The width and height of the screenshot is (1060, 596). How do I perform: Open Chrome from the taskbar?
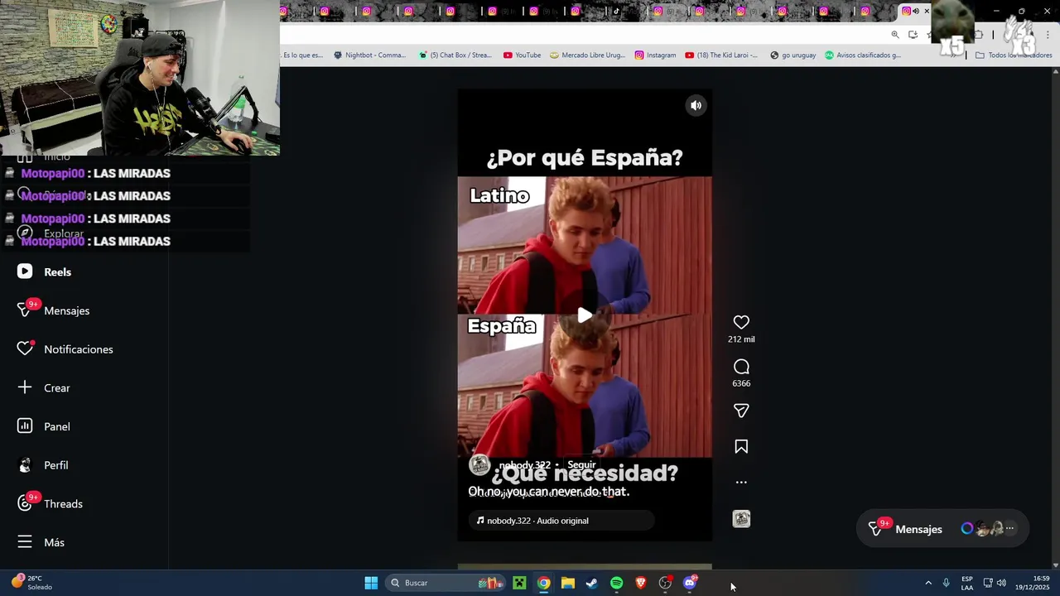click(543, 583)
